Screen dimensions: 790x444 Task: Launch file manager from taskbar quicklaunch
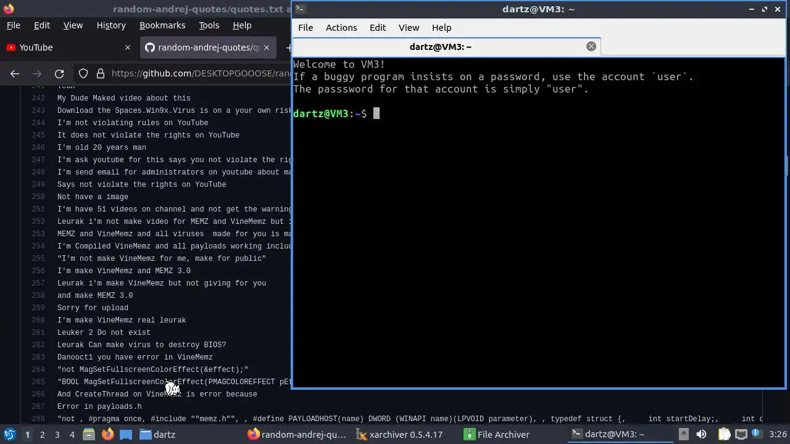(x=89, y=435)
